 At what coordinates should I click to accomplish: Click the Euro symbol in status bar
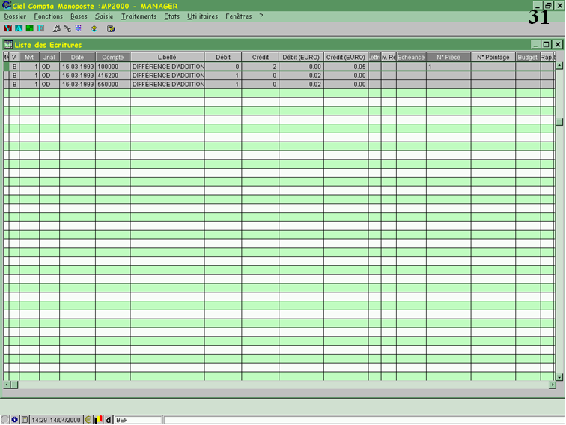point(88,420)
